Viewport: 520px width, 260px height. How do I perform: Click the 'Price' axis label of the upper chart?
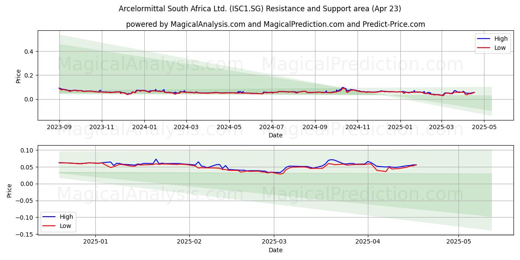[x=19, y=75]
